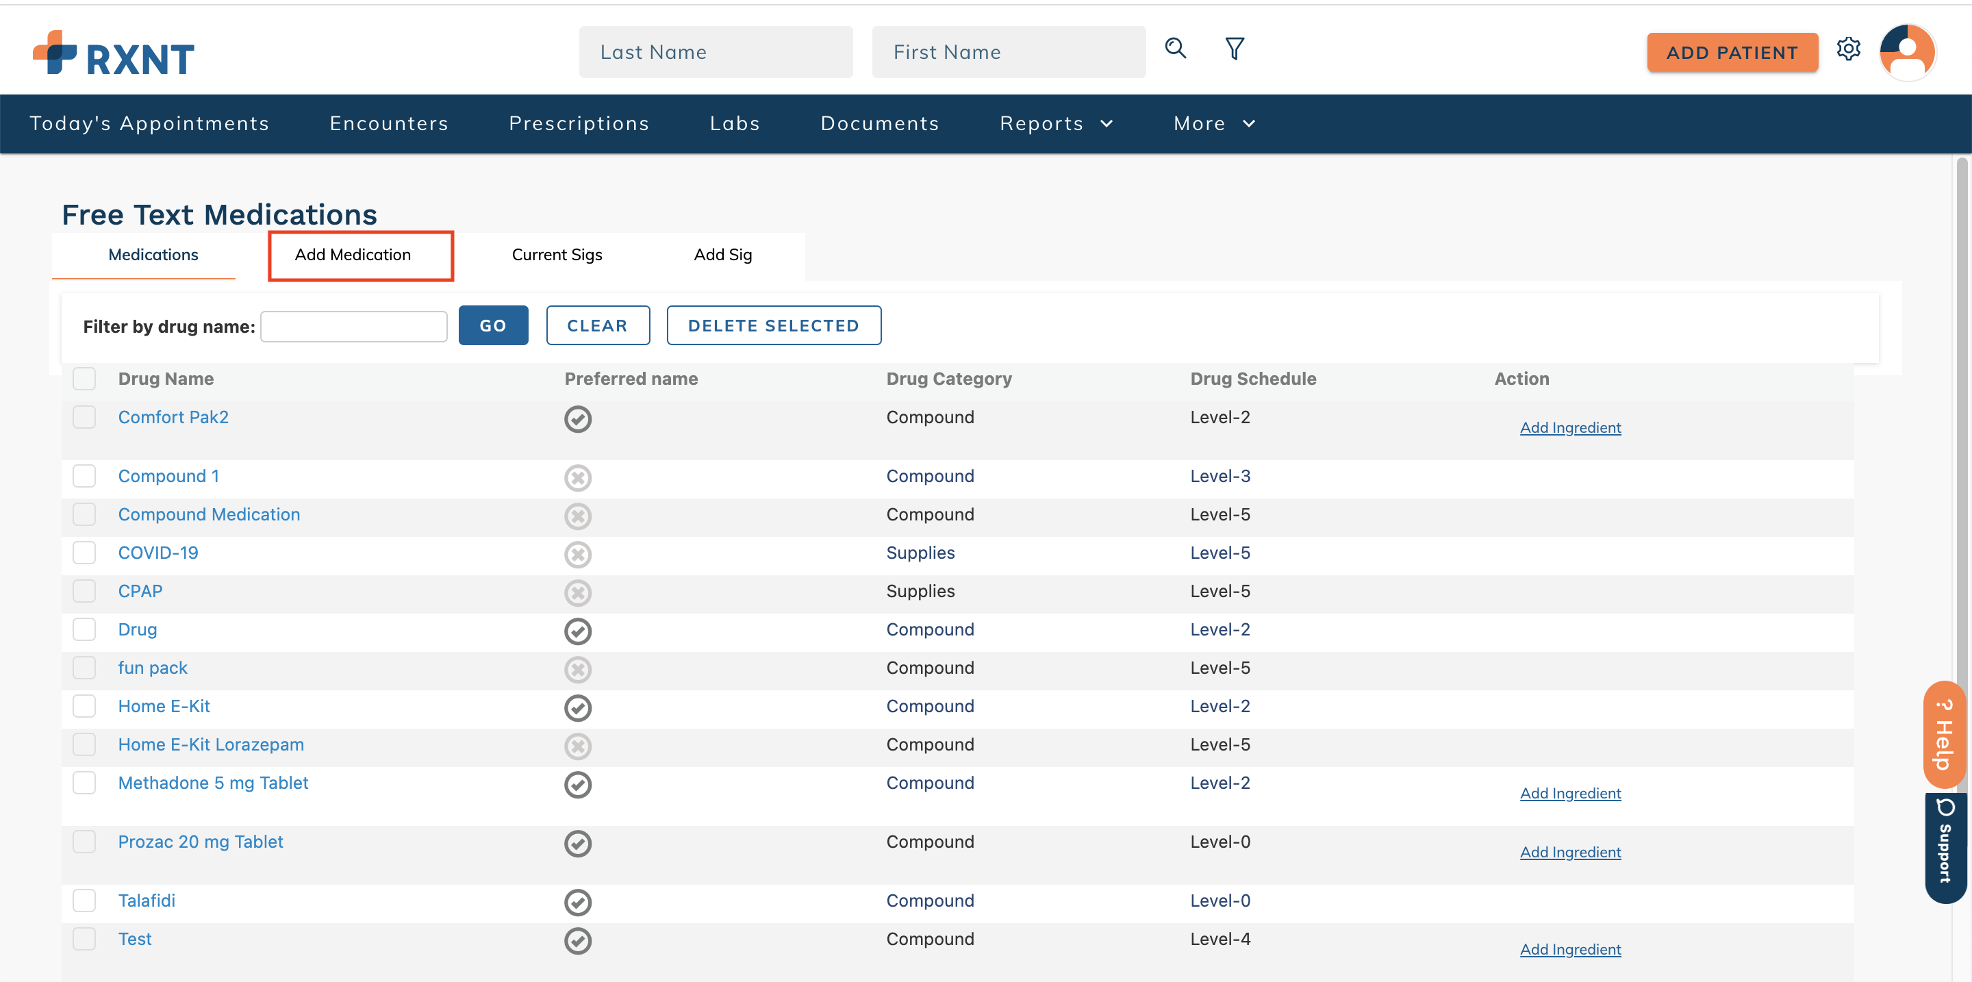This screenshot has height=982, width=1972.
Task: Click preferred name checkmark for Drug
Action: (578, 631)
